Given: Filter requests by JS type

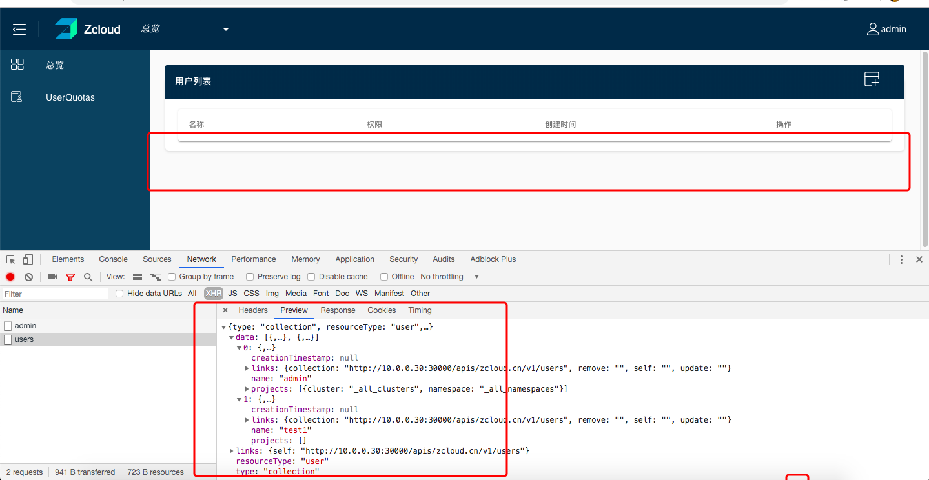Looking at the screenshot, I should [x=232, y=294].
